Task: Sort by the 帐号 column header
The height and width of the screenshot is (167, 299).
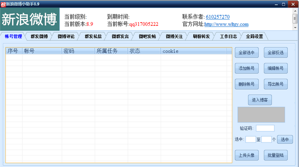Action: (42, 51)
